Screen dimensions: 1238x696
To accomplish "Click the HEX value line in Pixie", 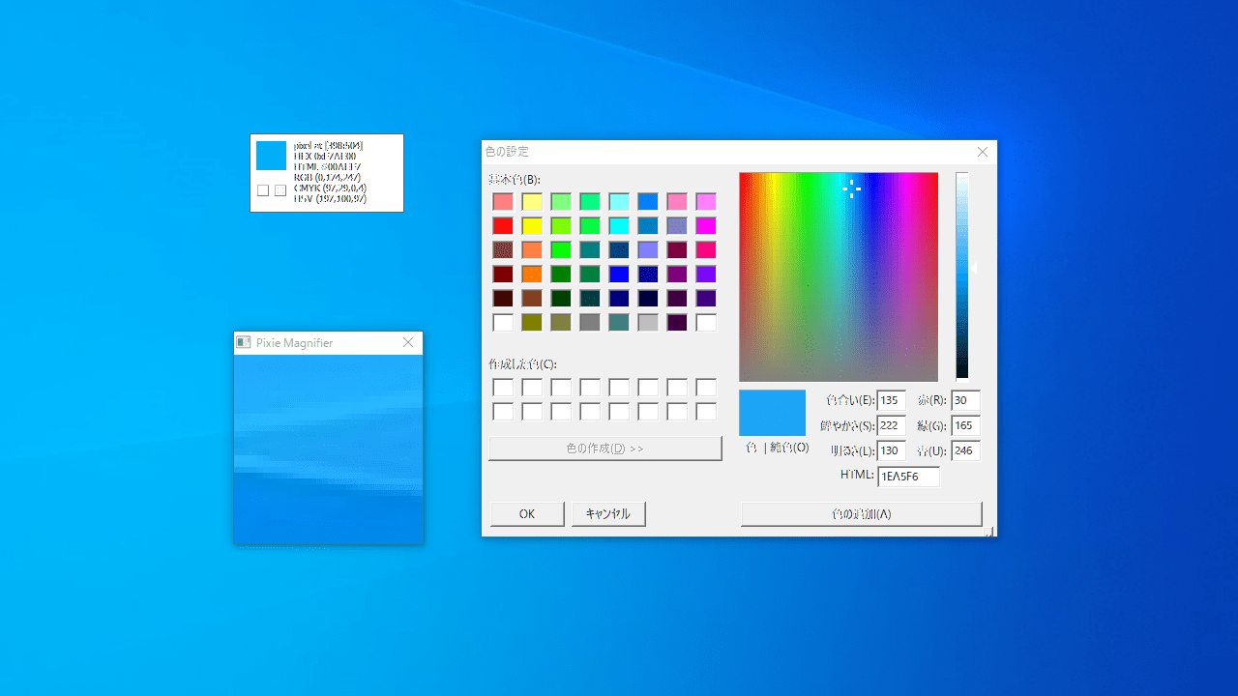I will tap(325, 157).
